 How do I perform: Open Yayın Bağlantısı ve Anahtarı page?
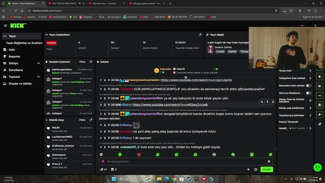click(24, 43)
